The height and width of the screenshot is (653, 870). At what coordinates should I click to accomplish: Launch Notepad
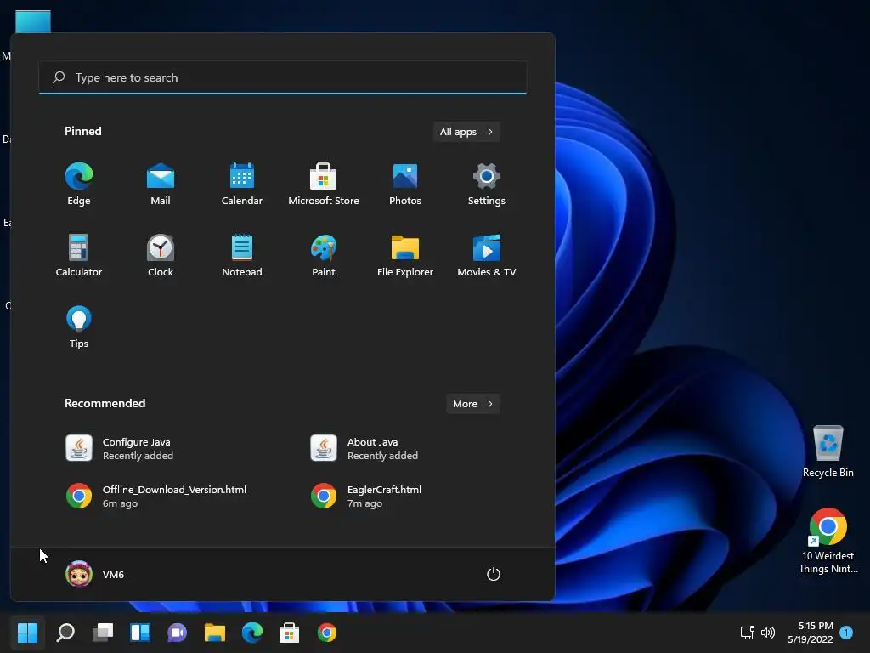(x=242, y=255)
